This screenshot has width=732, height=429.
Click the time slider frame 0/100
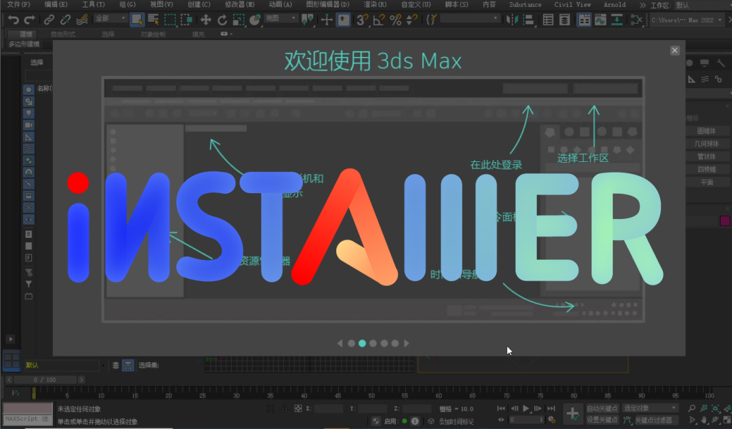(45, 380)
